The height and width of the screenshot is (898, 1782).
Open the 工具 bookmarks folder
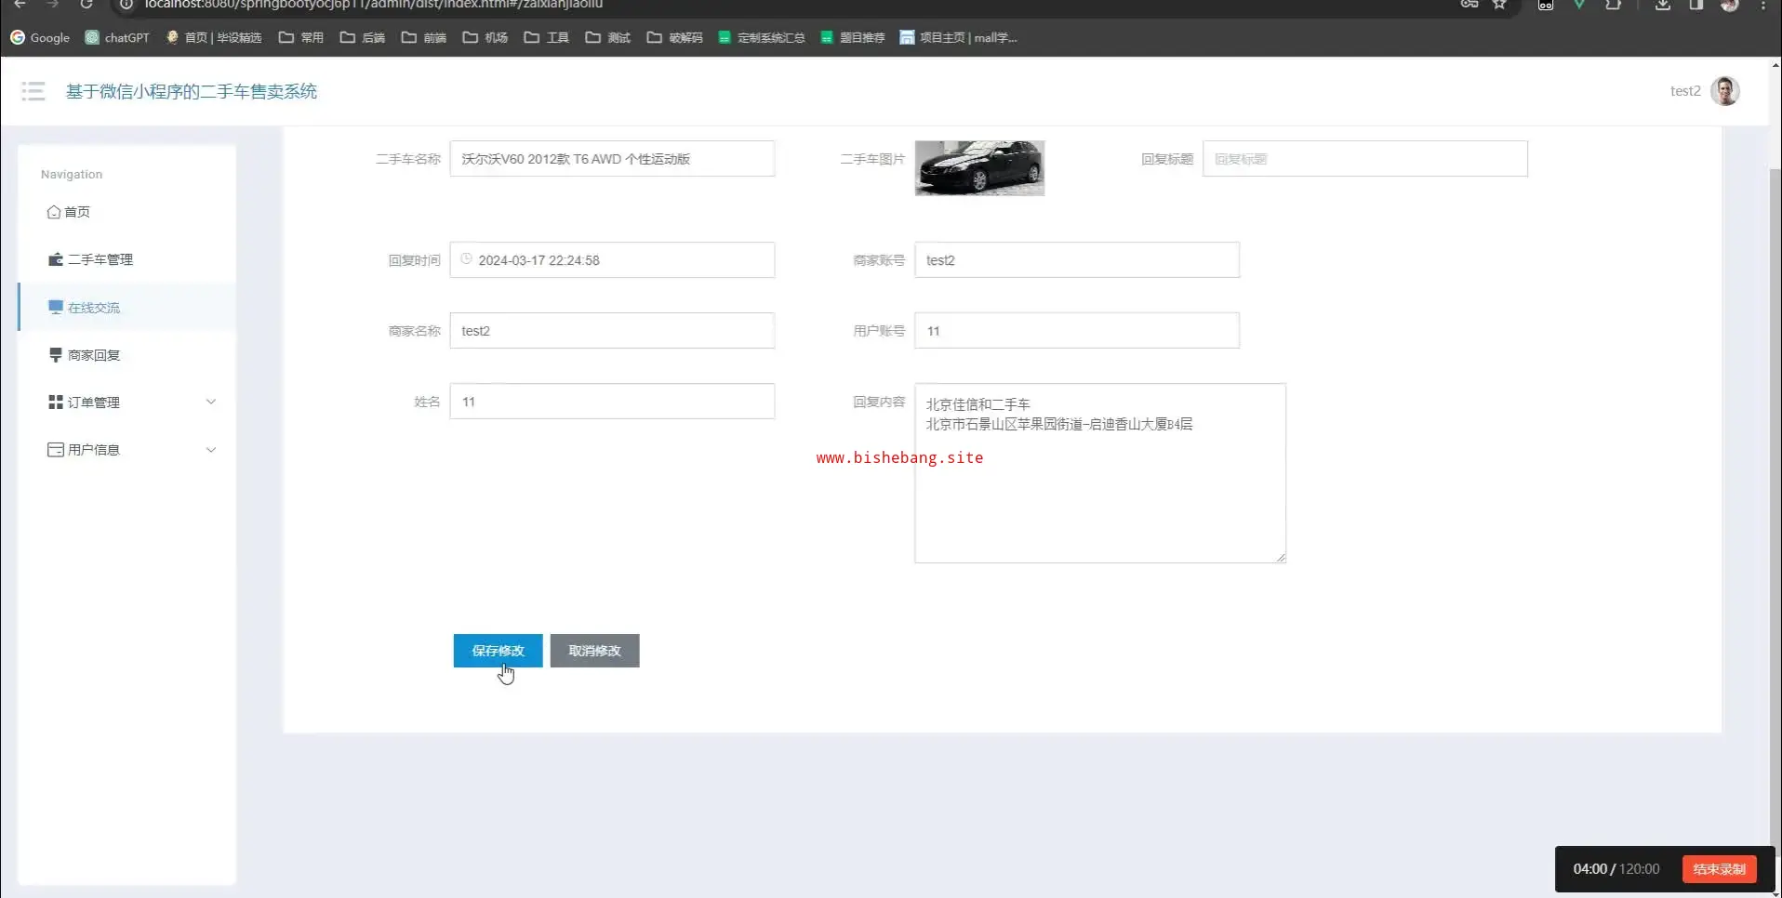546,38
